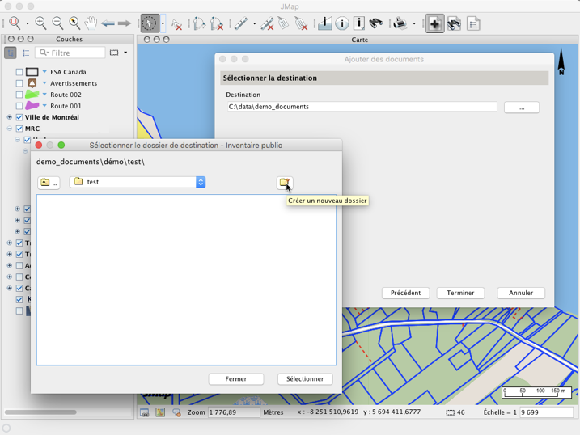Open the information tool icon

click(342, 23)
